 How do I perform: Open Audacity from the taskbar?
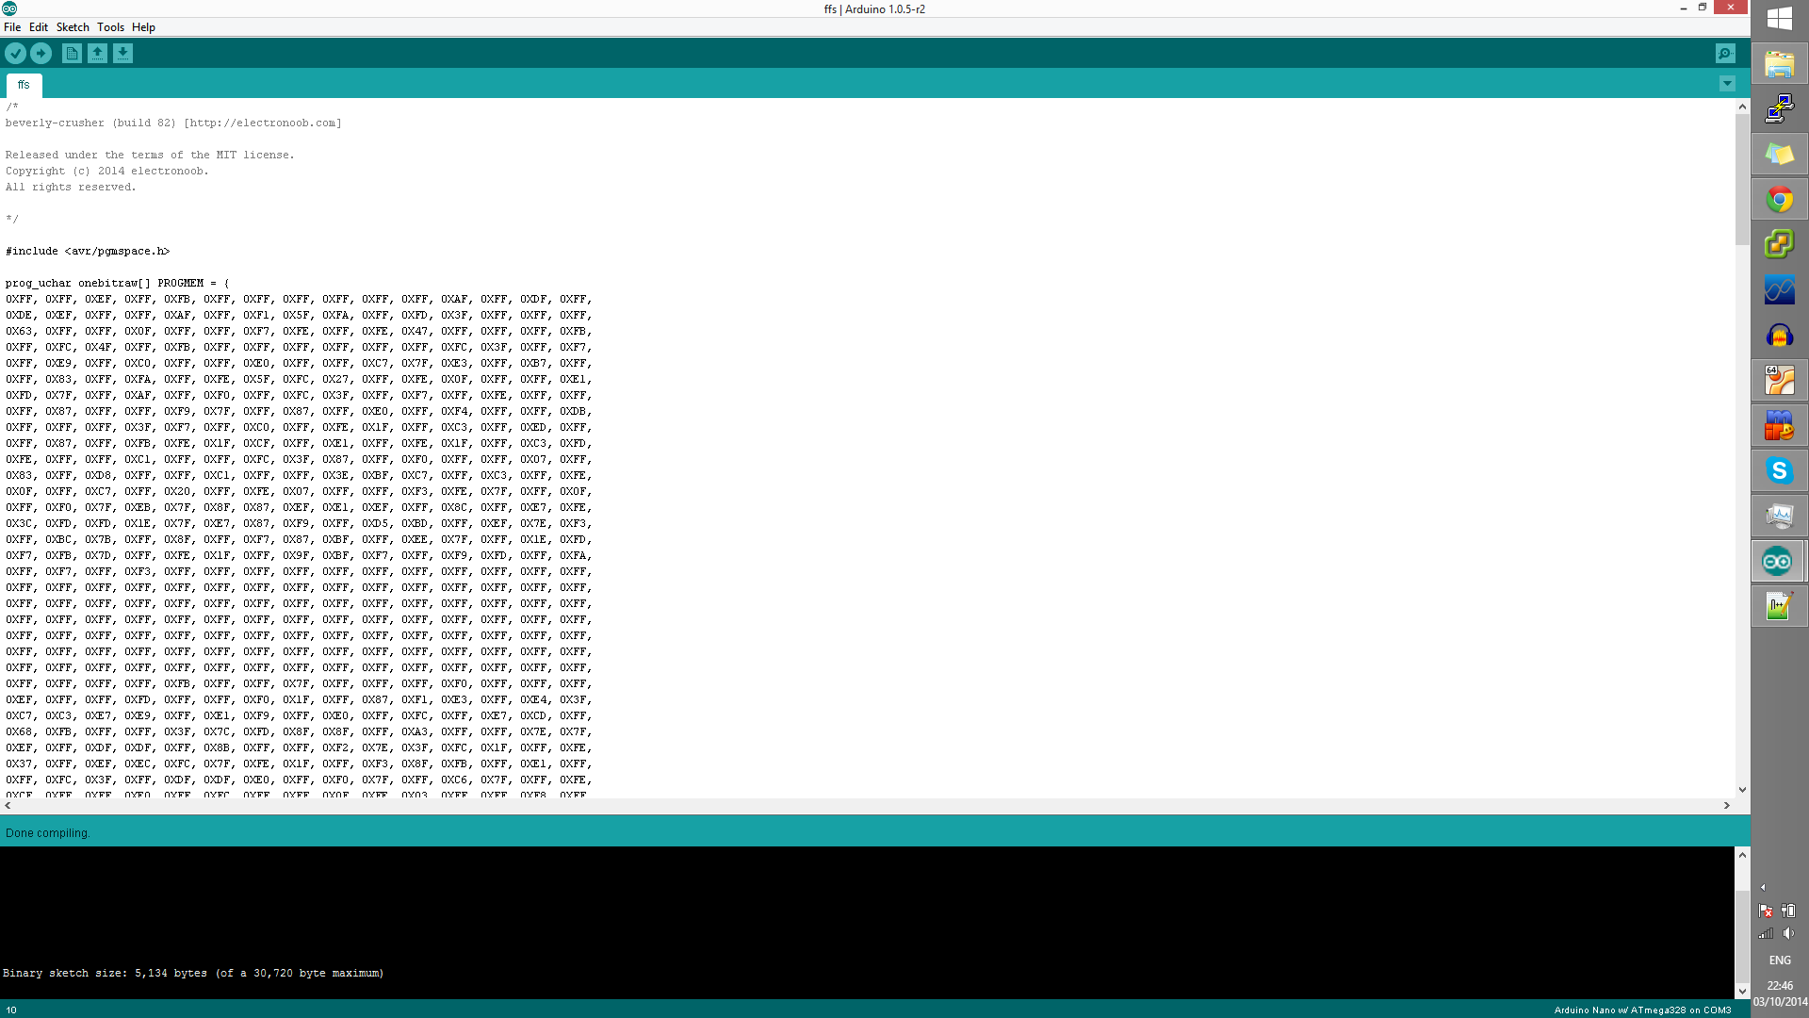(1780, 335)
